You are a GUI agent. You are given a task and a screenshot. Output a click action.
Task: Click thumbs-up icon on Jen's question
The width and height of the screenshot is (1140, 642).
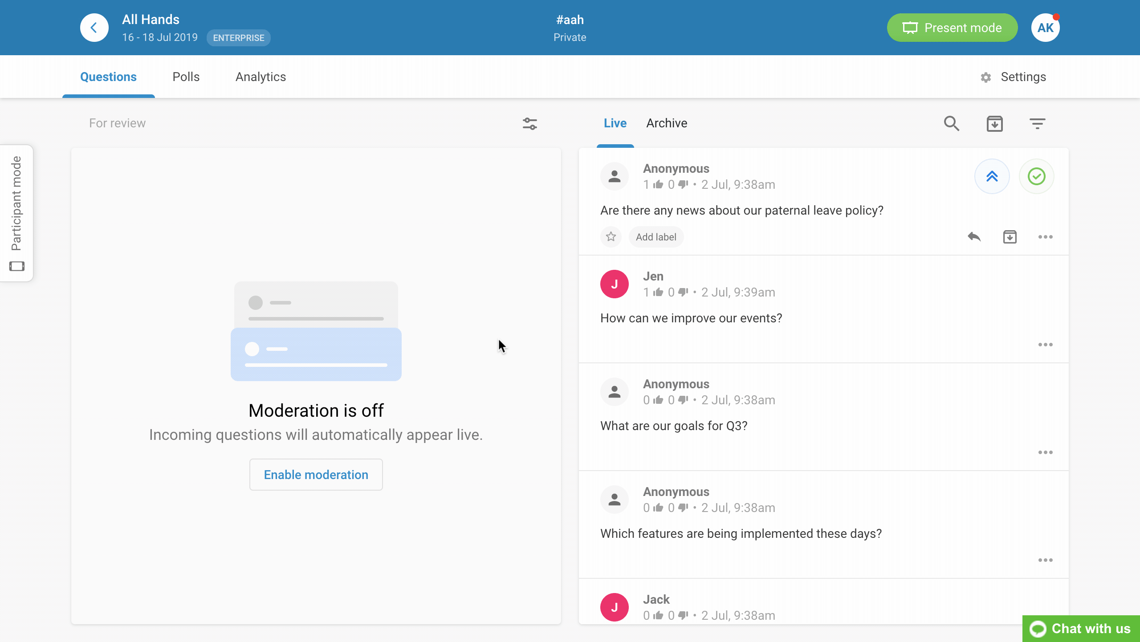click(x=658, y=292)
